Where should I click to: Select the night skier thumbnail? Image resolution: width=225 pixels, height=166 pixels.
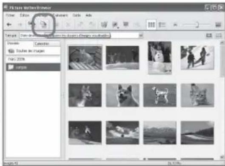pyautogui.click(x=85, y=133)
